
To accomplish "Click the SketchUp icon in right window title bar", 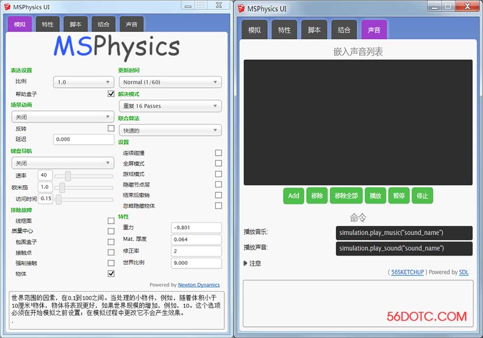I will (241, 8).
